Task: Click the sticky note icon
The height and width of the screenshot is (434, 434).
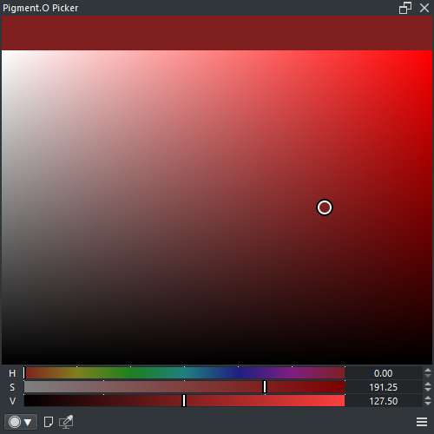Action: 49,422
